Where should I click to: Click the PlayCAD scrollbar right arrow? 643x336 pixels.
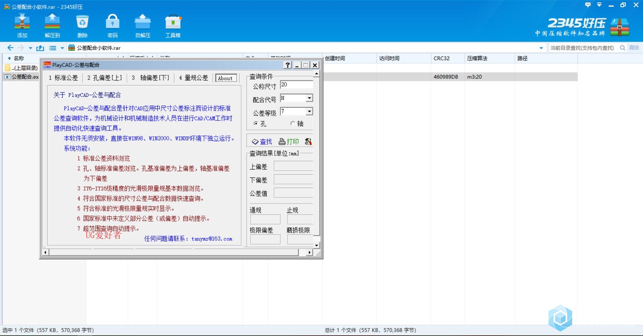click(x=309, y=252)
